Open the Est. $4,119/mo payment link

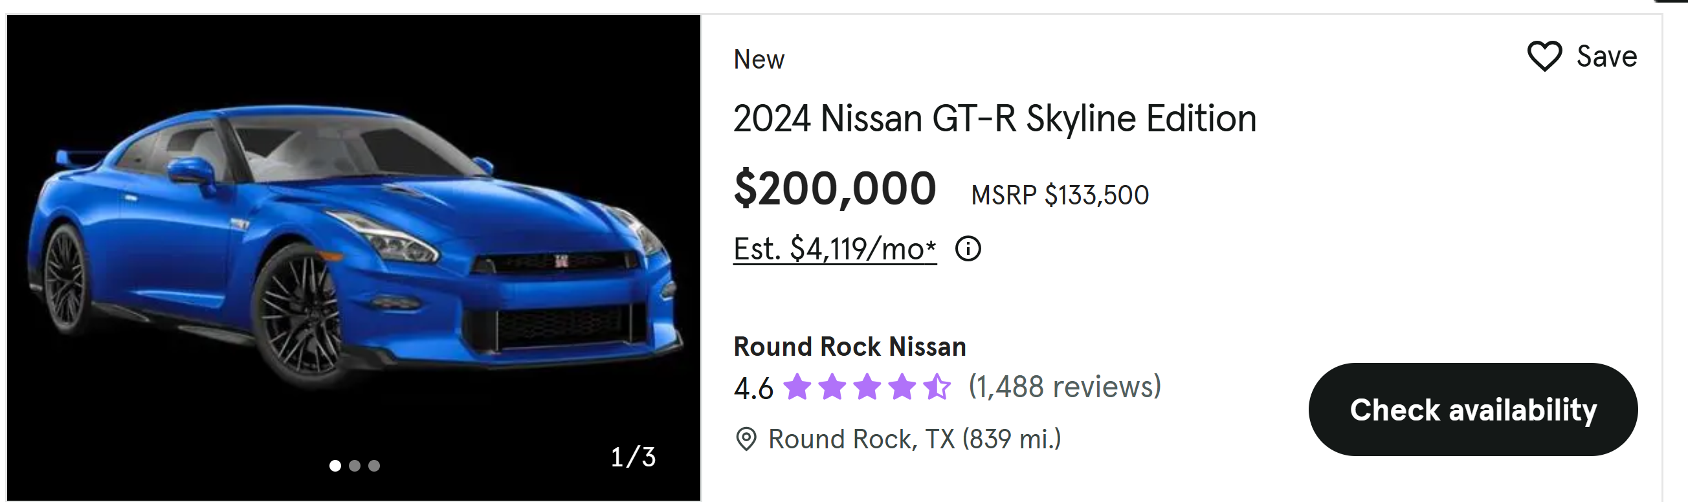click(x=834, y=249)
